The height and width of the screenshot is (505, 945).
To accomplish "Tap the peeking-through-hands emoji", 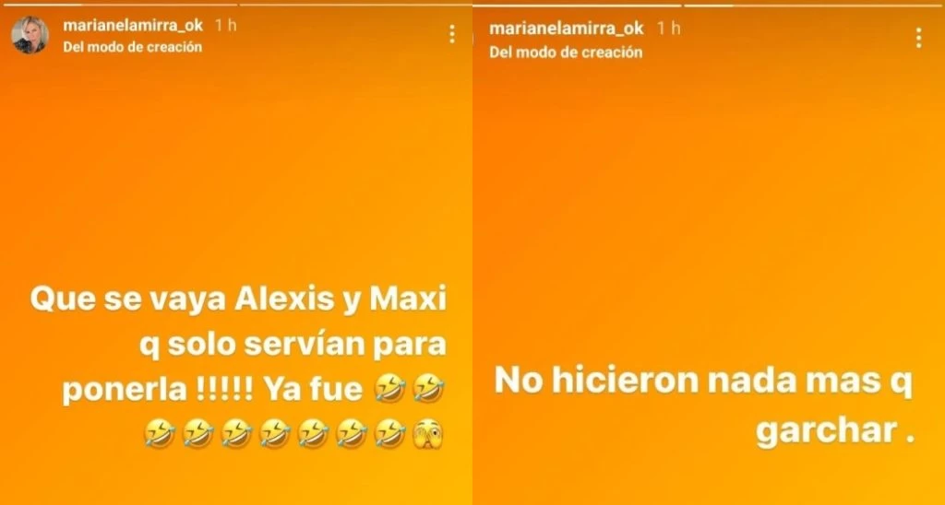I will pos(426,433).
